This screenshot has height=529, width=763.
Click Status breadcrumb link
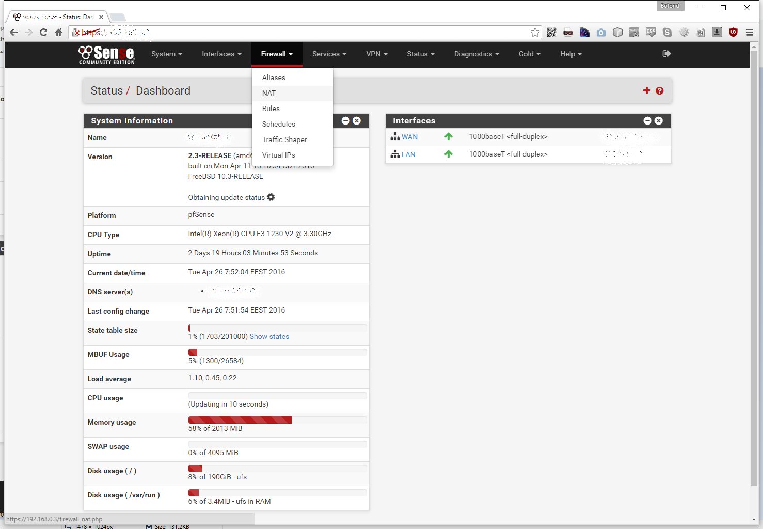(107, 91)
